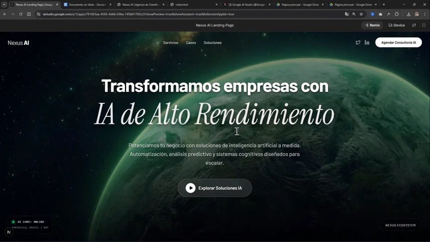Screen dimensions: 430x242
Task: Click the Transformamos empresas con heading
Action: click(x=215, y=86)
